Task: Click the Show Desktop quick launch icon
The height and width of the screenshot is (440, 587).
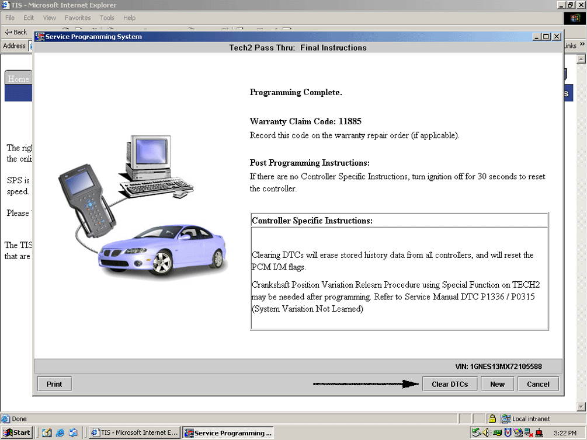Action: point(46,433)
